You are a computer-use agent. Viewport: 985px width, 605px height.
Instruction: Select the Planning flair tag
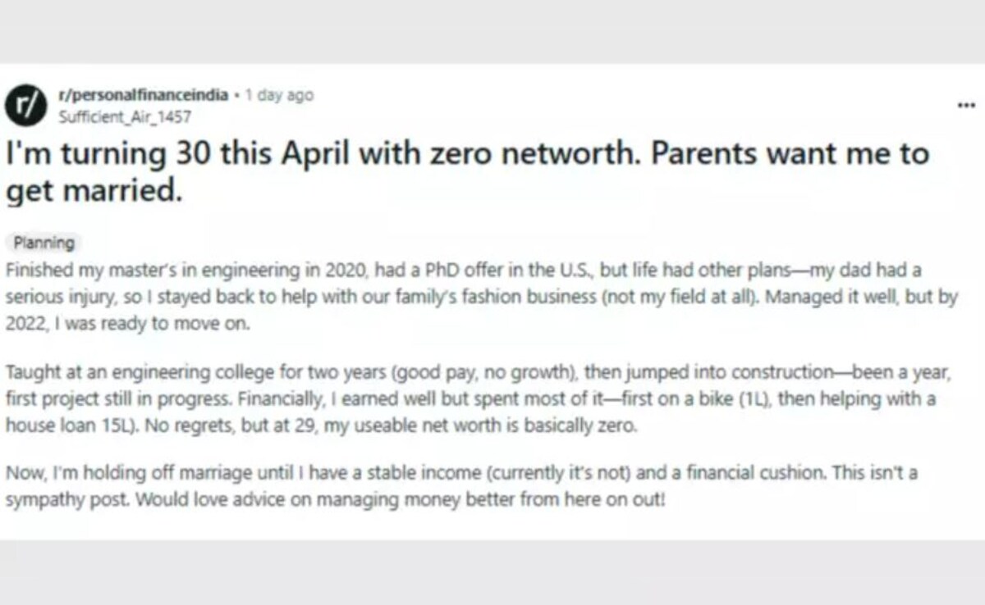pyautogui.click(x=44, y=243)
